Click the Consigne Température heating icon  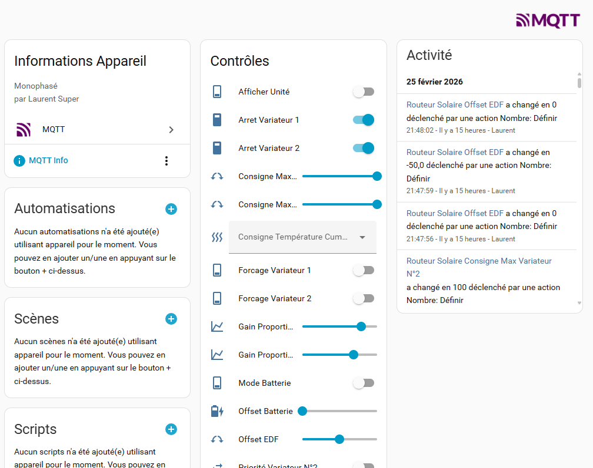[217, 237]
